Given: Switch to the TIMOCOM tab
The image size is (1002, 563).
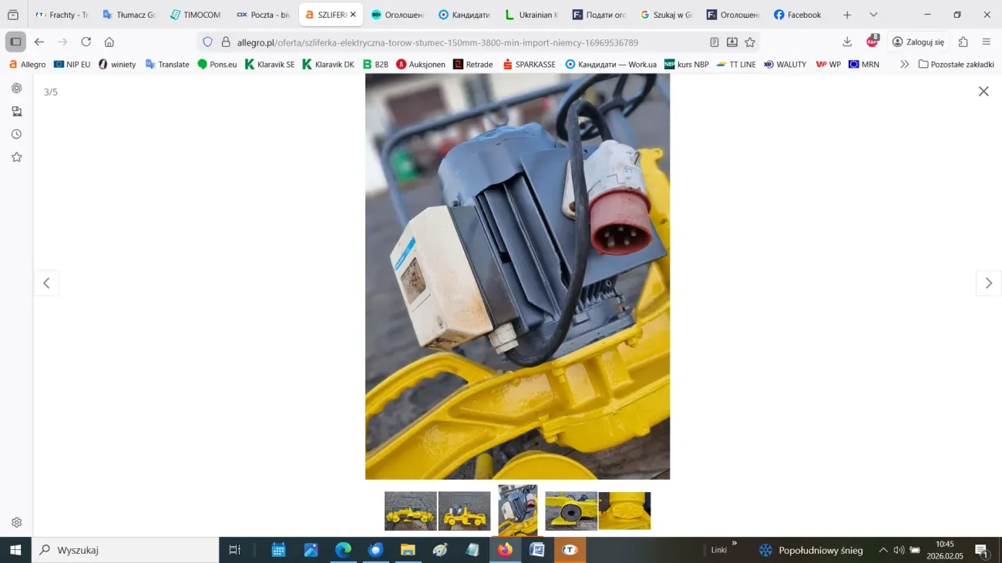Looking at the screenshot, I should 195,15.
